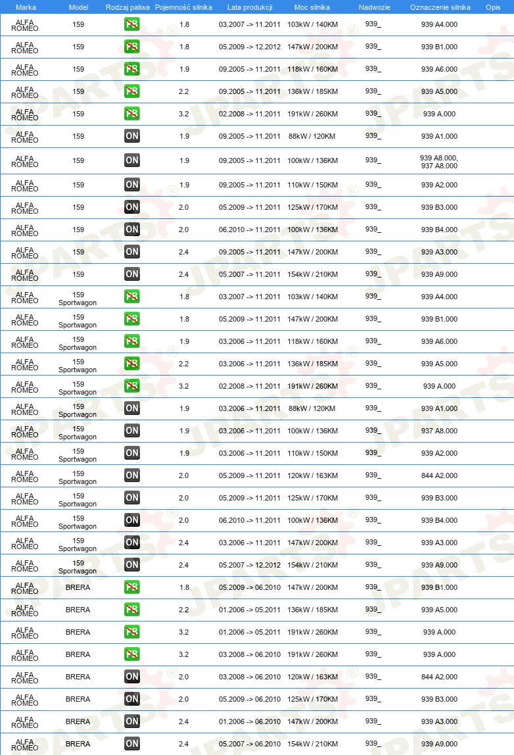Viewport: 514px width, 755px height.
Task: Select 06.2010 -> 11.2011 in 159 Sportwagon row
Action: pos(250,520)
